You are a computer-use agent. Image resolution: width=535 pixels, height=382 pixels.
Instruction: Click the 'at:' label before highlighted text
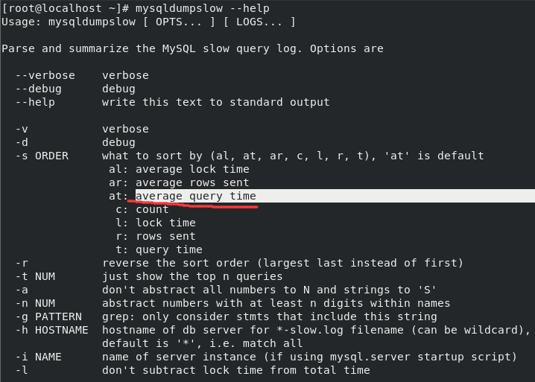pos(118,196)
